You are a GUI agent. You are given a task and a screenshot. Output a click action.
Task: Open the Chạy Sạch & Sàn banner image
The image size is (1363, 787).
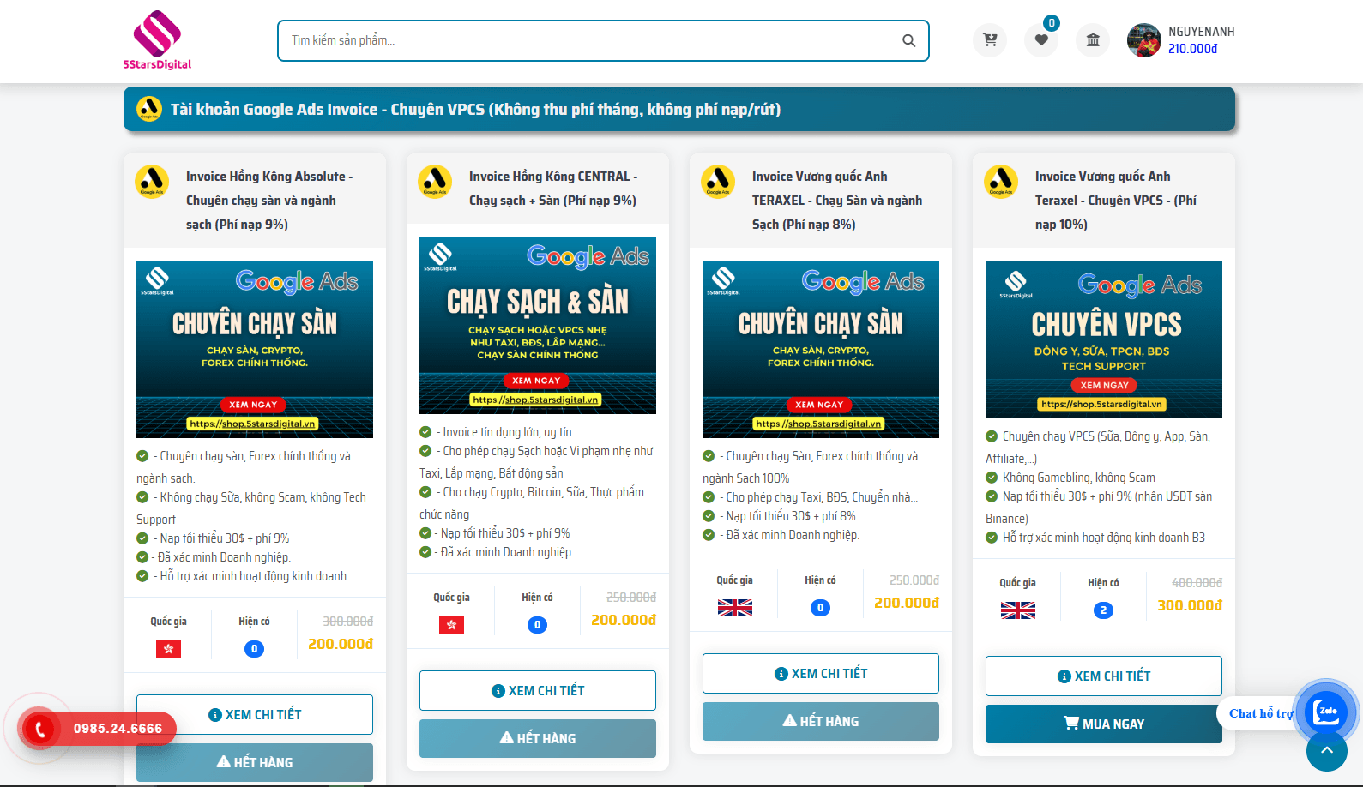point(538,325)
